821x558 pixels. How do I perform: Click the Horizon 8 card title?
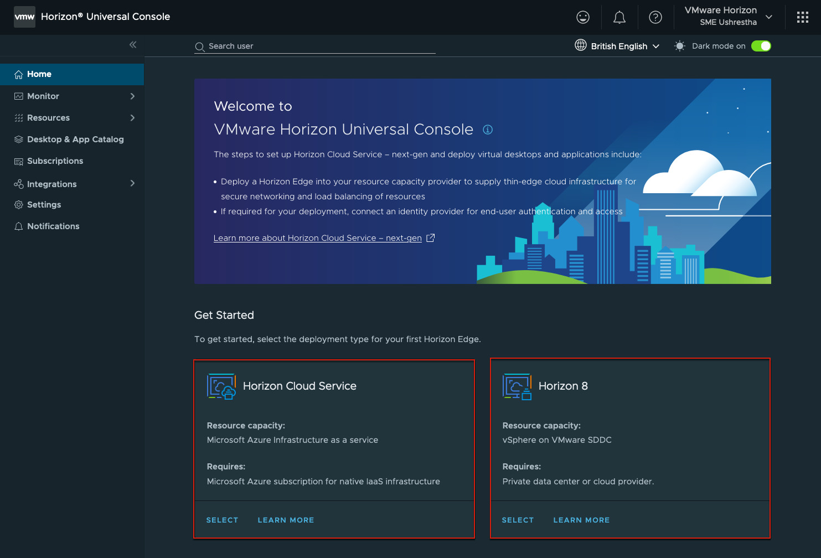point(563,386)
